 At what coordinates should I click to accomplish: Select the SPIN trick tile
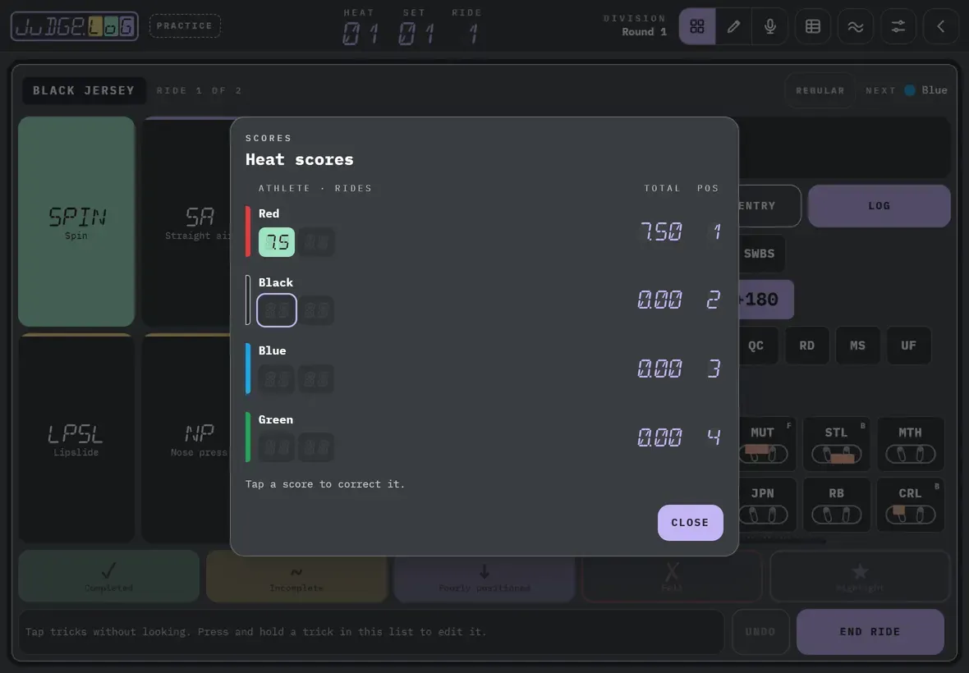(x=76, y=222)
